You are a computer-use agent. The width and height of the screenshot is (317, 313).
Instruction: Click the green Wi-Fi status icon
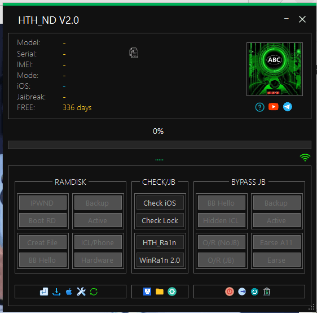305,157
